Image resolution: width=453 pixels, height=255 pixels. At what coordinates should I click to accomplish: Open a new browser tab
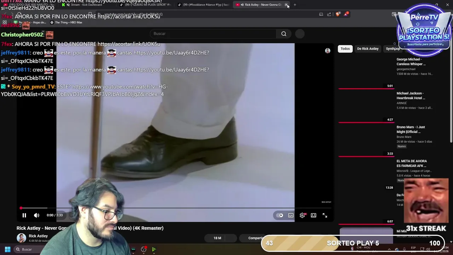(x=295, y=5)
